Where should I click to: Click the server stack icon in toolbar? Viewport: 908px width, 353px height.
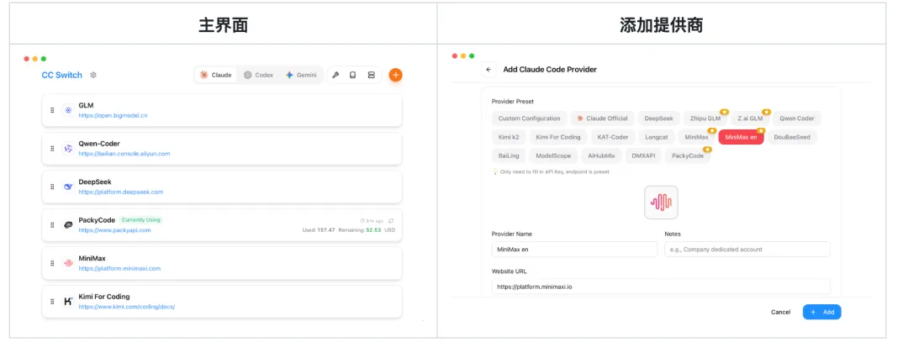372,76
